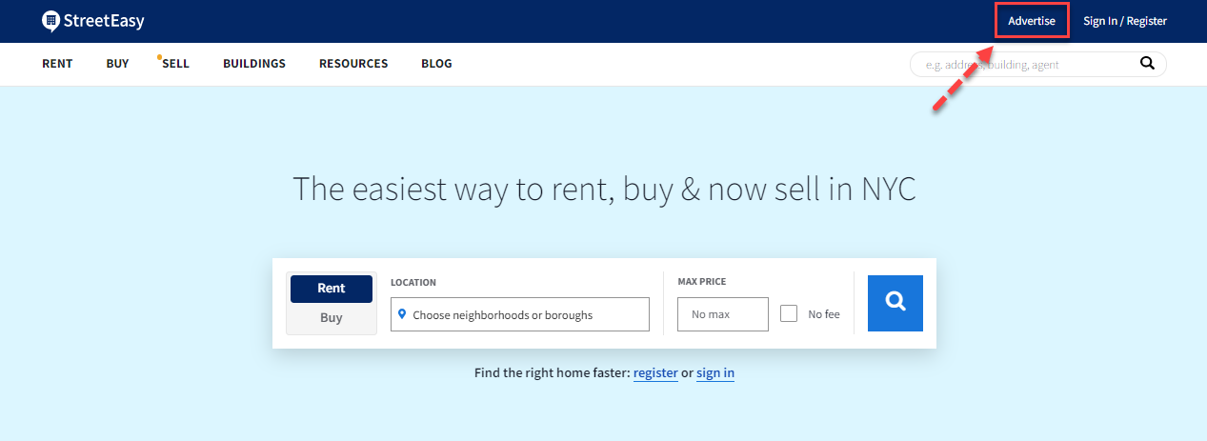The height and width of the screenshot is (441, 1207).
Task: Open the BUILDINGS menu item
Action: 254,64
